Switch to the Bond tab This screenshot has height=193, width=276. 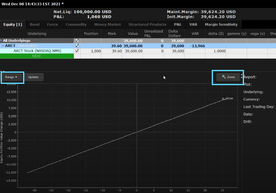tap(35, 25)
